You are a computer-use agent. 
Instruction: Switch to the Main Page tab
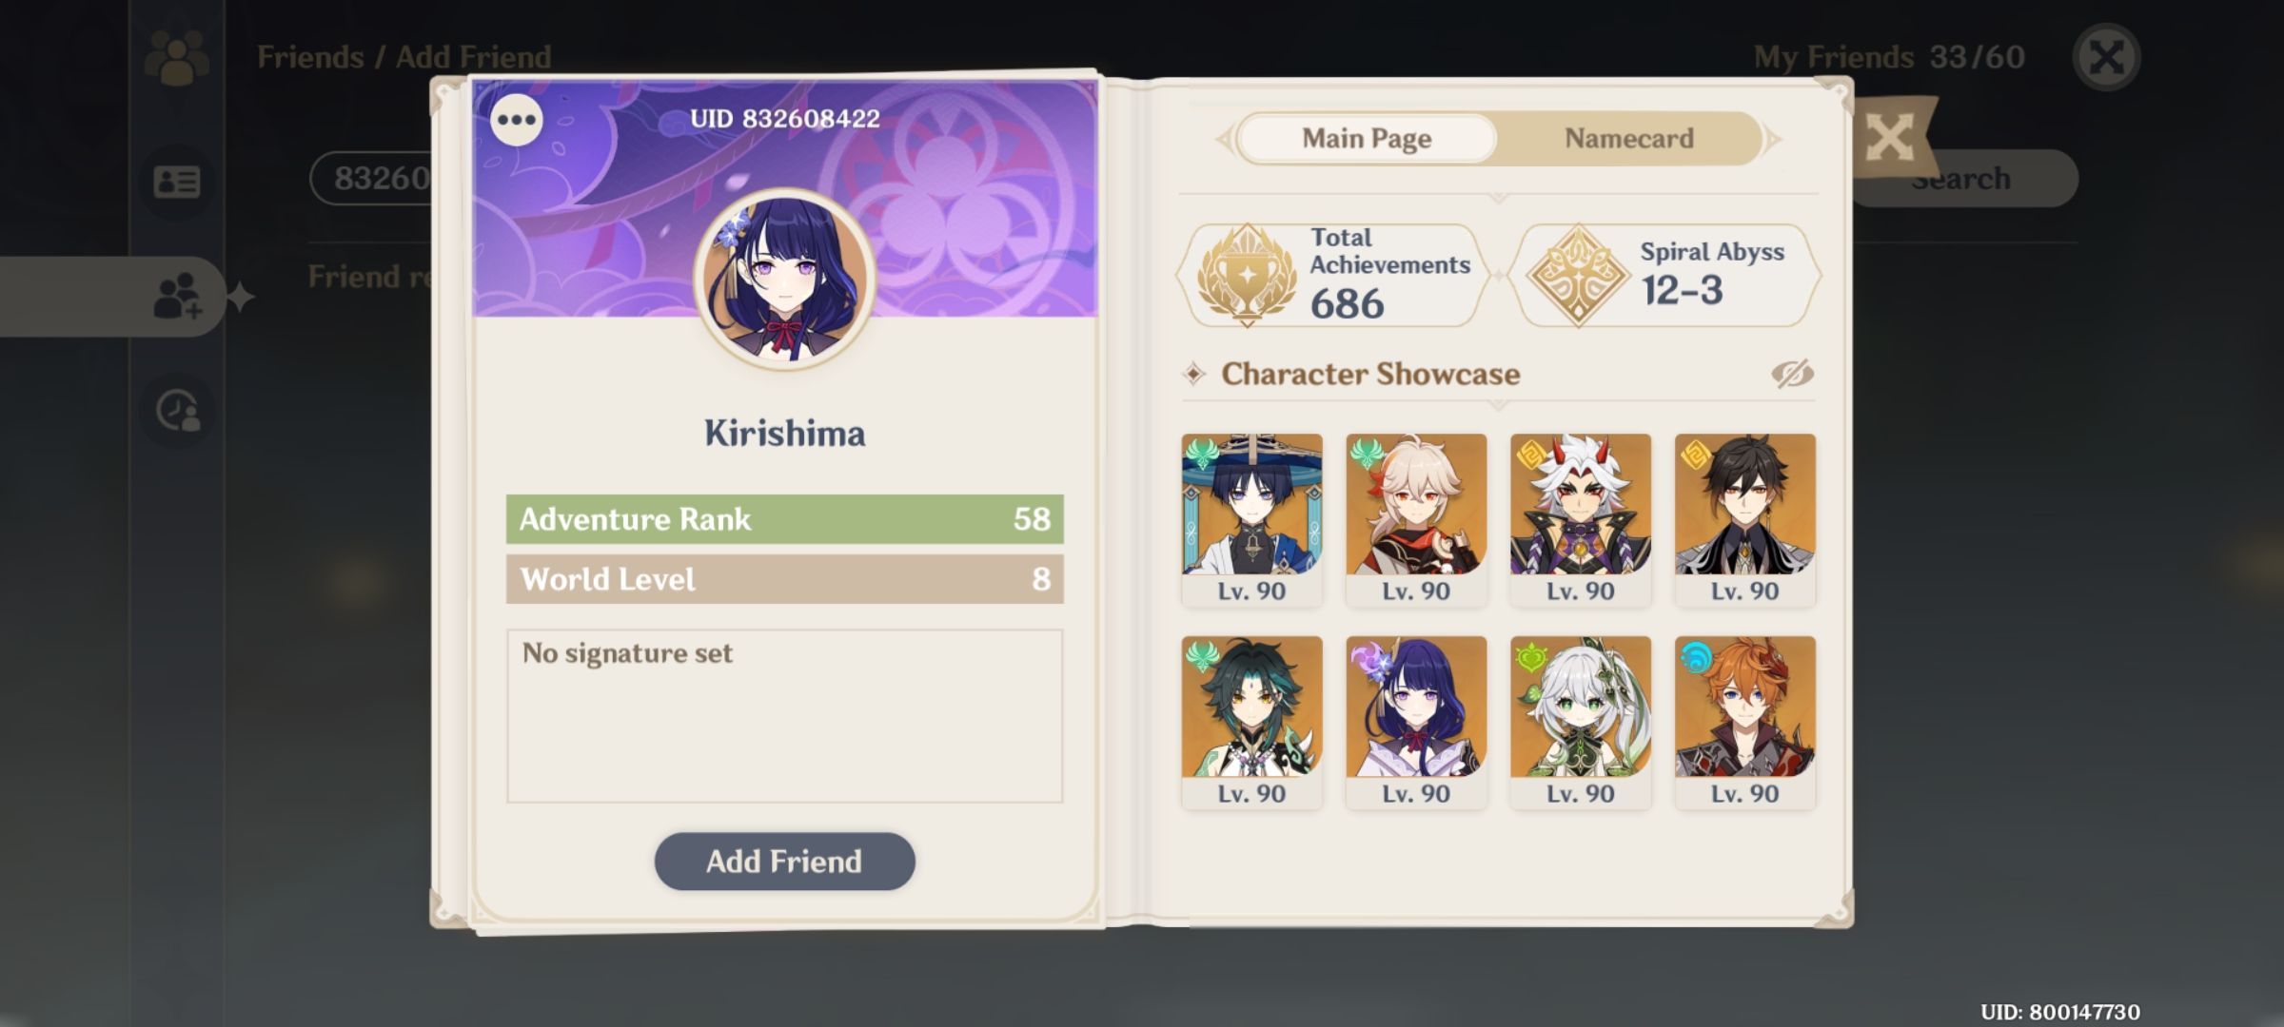tap(1367, 139)
